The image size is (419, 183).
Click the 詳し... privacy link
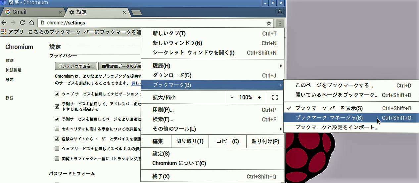point(136,83)
